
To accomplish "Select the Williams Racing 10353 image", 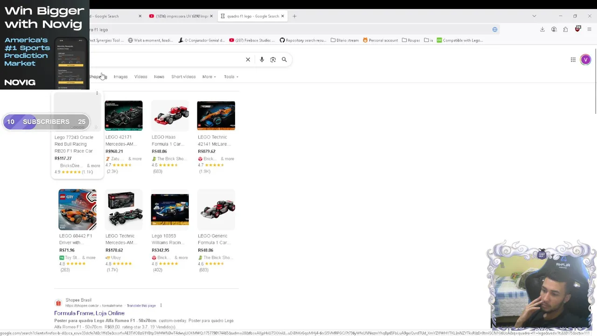I will pos(170,210).
